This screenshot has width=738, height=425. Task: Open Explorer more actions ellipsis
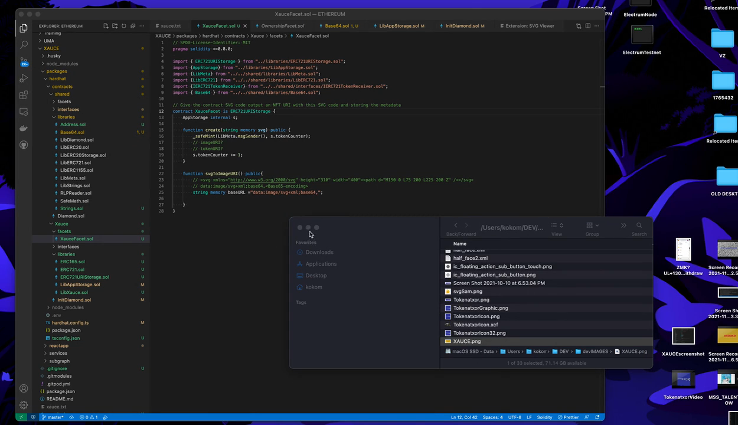142,26
